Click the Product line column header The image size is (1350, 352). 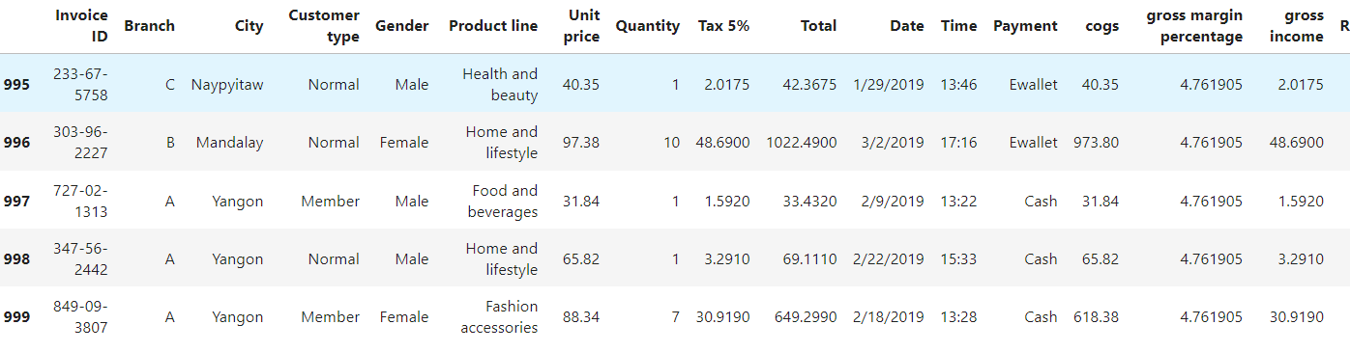click(x=493, y=26)
